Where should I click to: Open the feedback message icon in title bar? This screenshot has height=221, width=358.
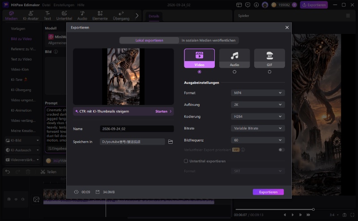(247, 5)
